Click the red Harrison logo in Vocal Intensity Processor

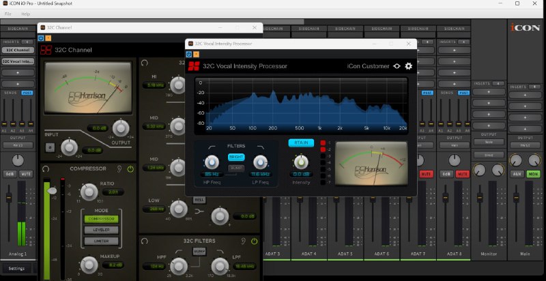(x=194, y=66)
